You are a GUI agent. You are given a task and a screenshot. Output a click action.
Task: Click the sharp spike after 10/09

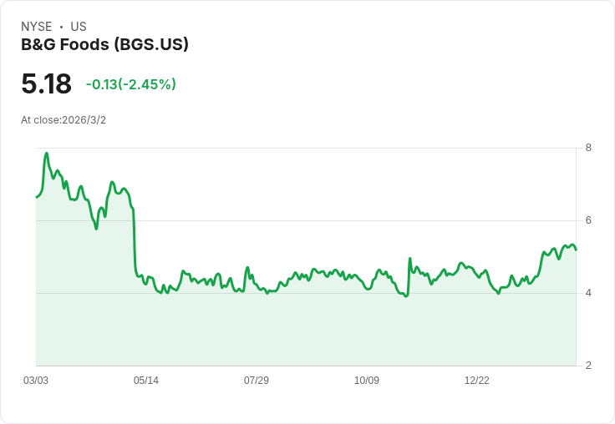click(x=409, y=260)
